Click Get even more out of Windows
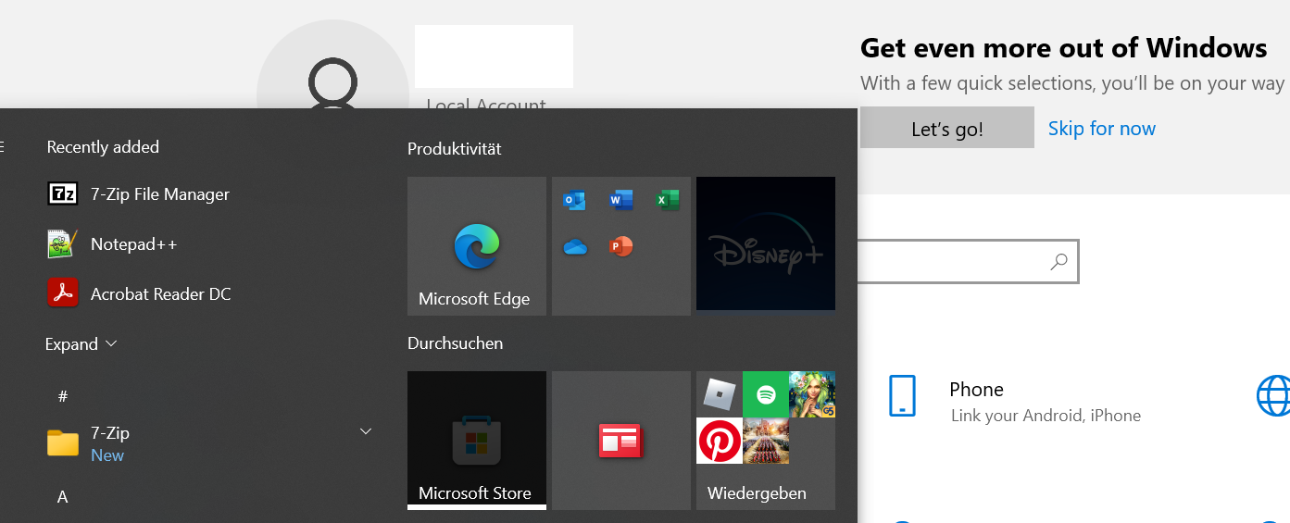 (x=1064, y=48)
